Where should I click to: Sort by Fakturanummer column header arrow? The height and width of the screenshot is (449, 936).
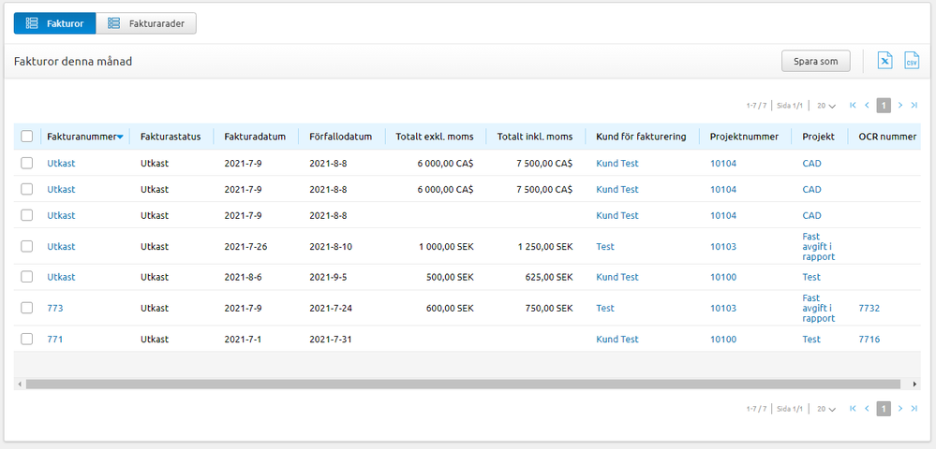pyautogui.click(x=120, y=138)
